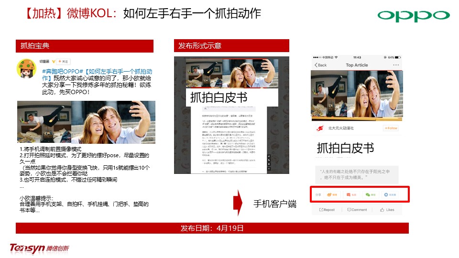
Task: Click the OPPO logo on the slide
Action: click(414, 16)
